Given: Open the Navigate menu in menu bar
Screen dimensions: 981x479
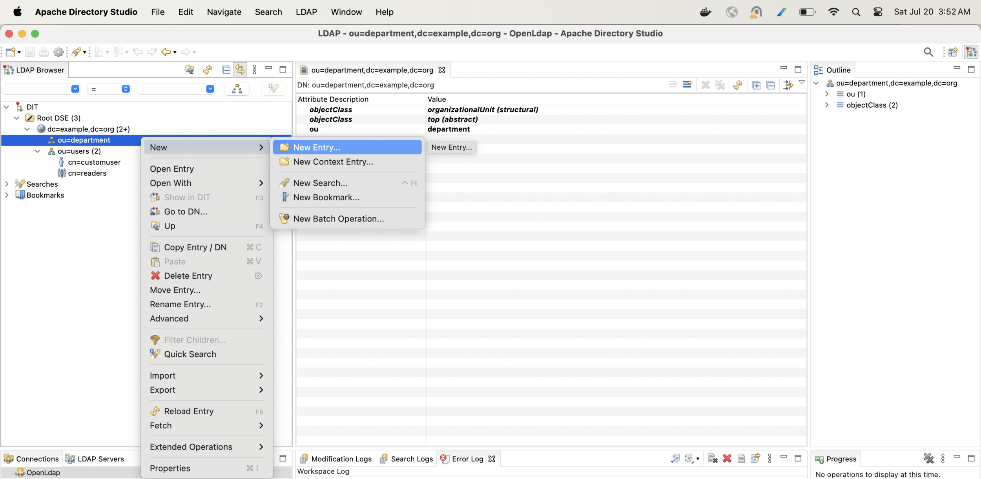Looking at the screenshot, I should click(224, 12).
